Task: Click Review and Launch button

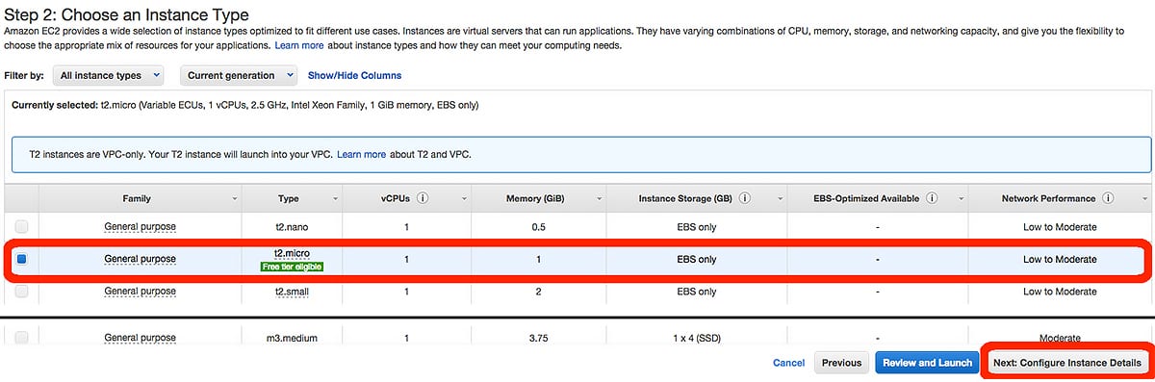Action: click(x=926, y=363)
